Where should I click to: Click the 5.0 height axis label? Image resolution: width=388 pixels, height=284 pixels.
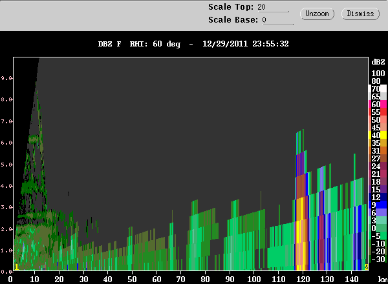click(6, 165)
